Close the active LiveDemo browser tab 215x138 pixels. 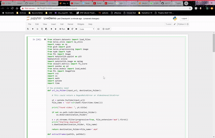(68, 3)
